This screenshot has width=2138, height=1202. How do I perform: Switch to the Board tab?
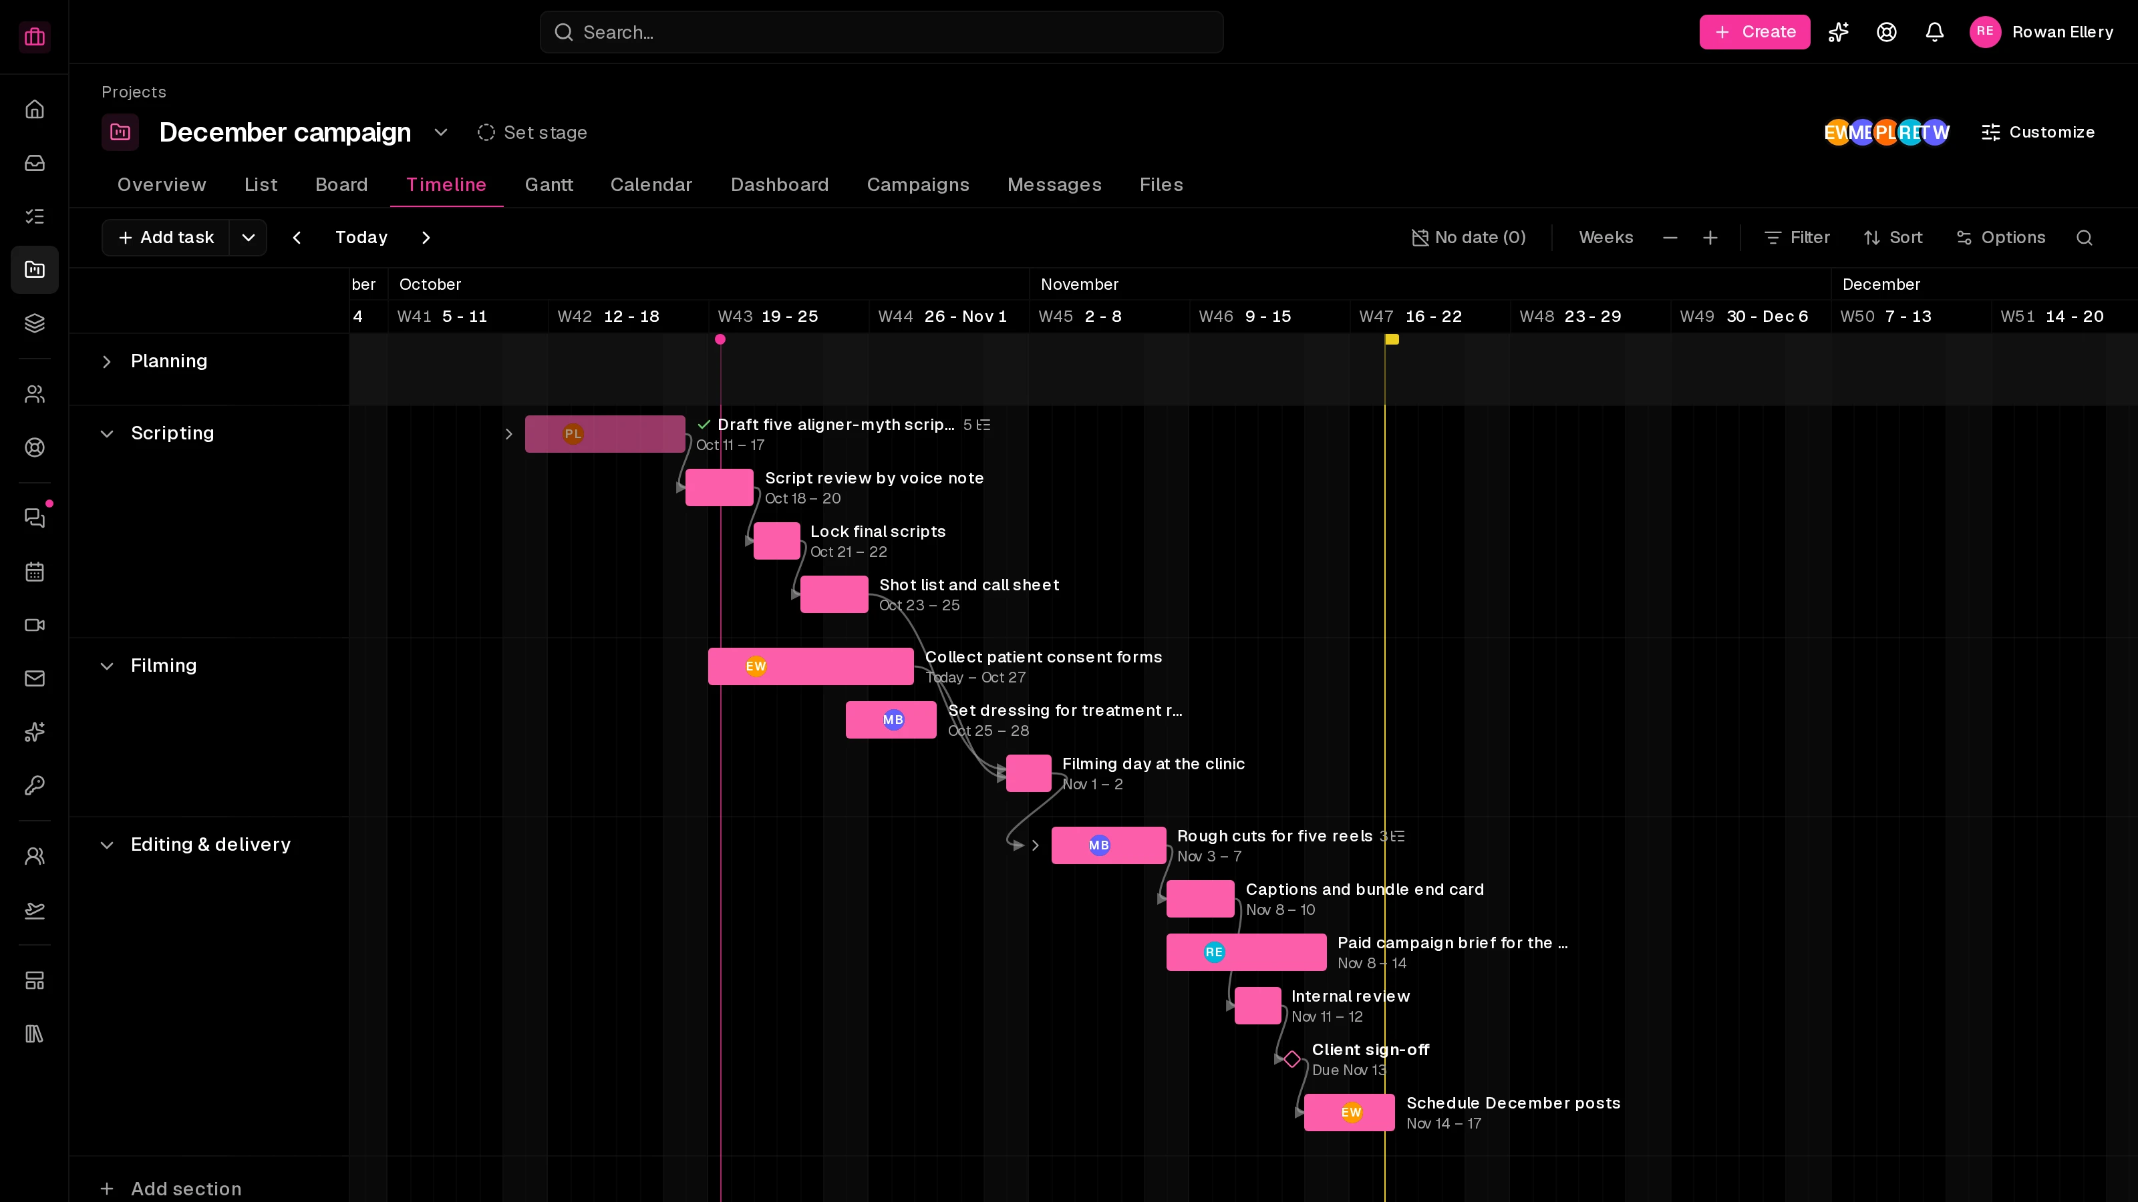[341, 185]
